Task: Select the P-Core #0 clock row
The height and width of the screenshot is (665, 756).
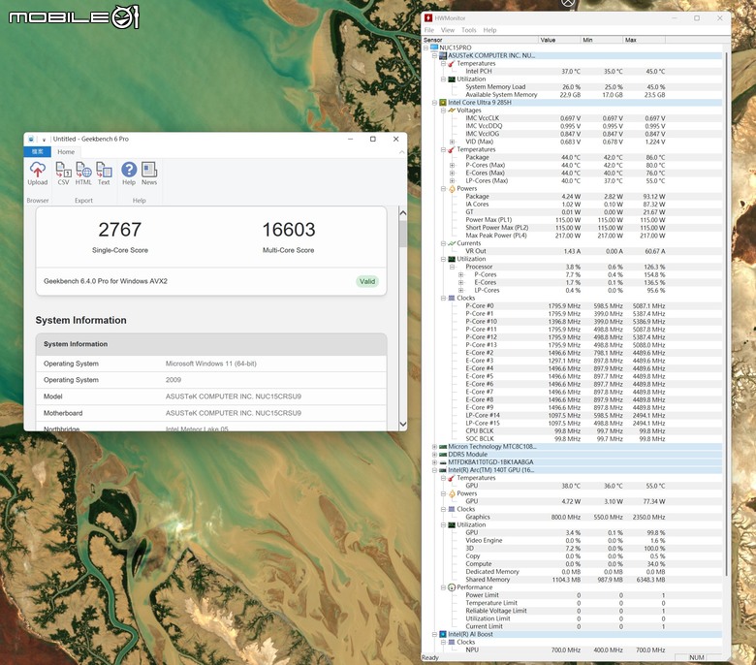Action: click(x=573, y=305)
